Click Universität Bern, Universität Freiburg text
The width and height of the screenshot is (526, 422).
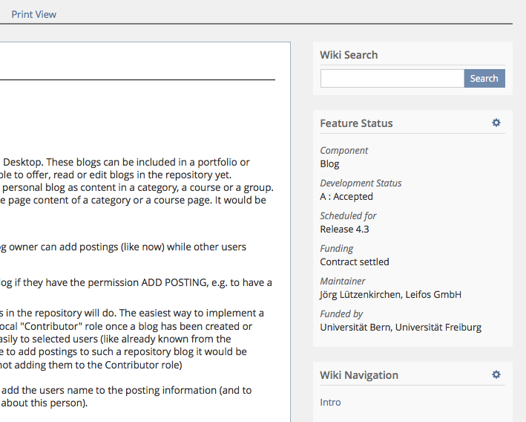401,327
